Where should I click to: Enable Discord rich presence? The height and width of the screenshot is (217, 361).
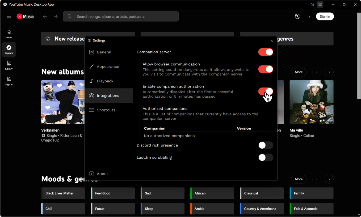(x=266, y=145)
